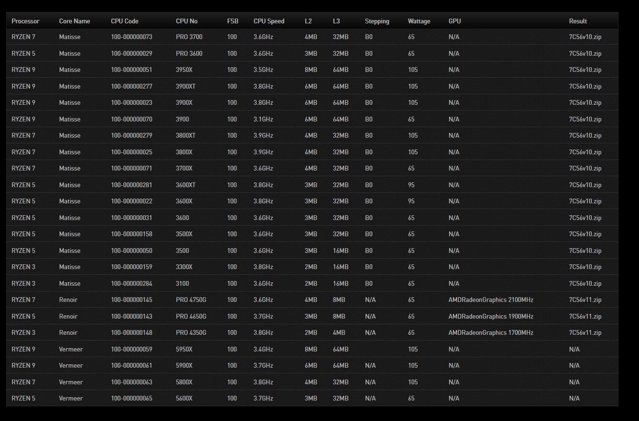This screenshot has width=639, height=421.
Task: Select CPU code 100-000000051
Action: (x=131, y=70)
